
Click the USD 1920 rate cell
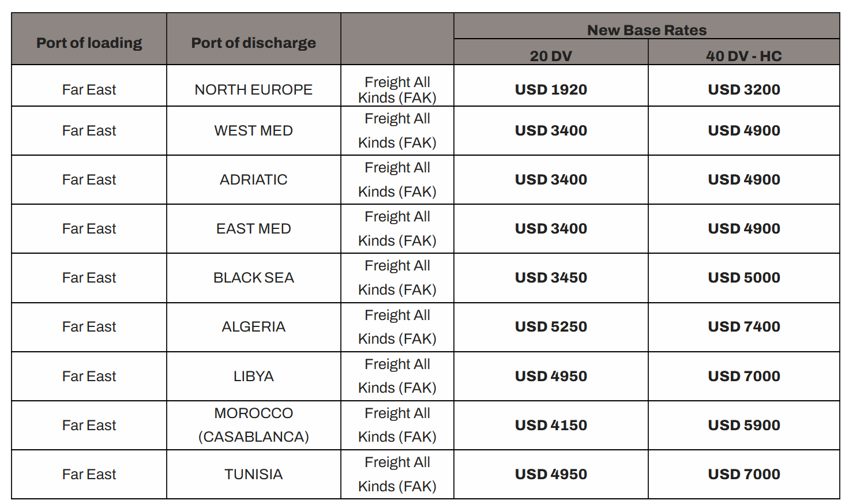(x=551, y=90)
